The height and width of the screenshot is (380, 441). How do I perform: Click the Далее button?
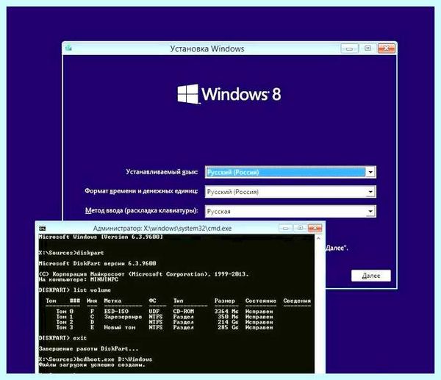point(371,276)
